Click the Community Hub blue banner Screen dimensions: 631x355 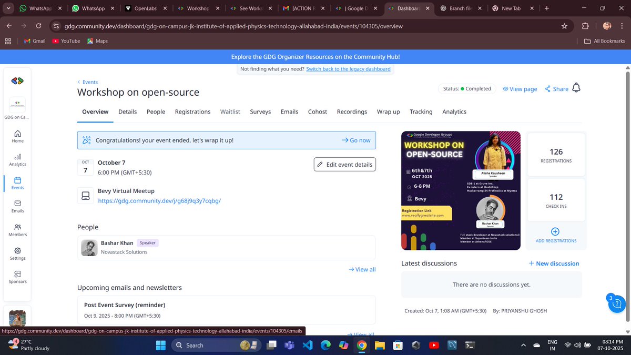pyautogui.click(x=315, y=57)
